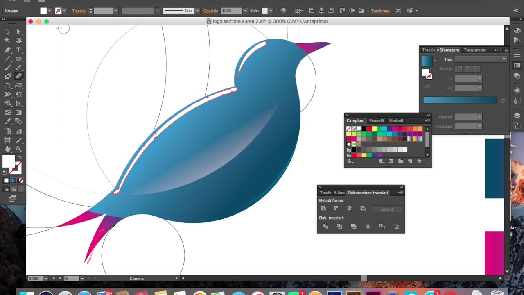The height and width of the screenshot is (295, 524).
Task: Select the Symbol Sprayer tool
Action: click(8, 131)
